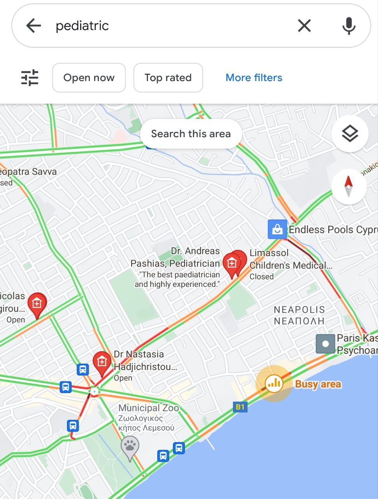378x499 pixels.
Task: Search this area button
Action: pyautogui.click(x=191, y=134)
